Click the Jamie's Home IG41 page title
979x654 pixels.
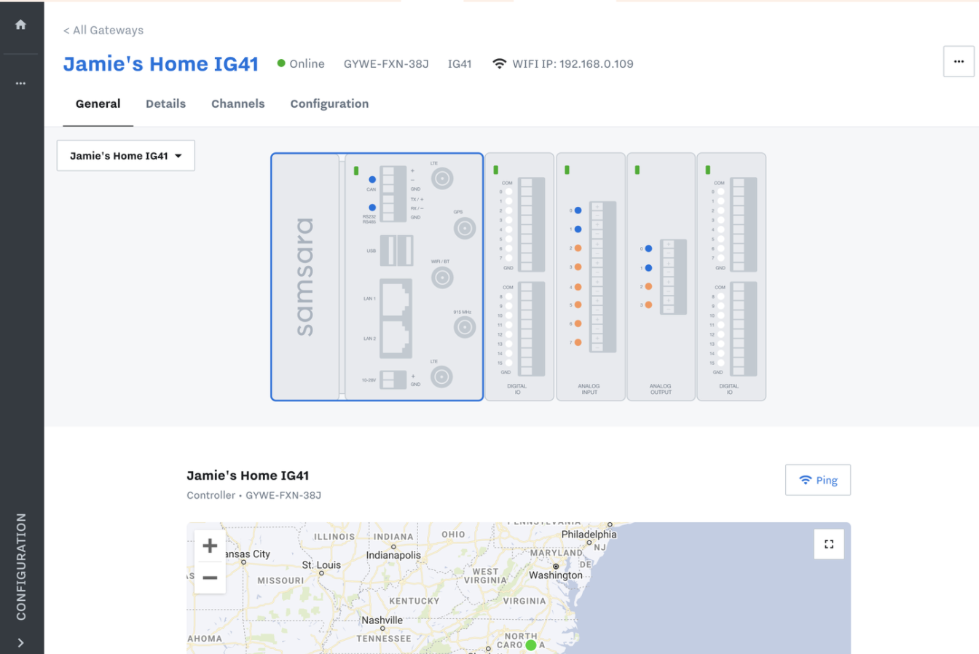pyautogui.click(x=161, y=64)
